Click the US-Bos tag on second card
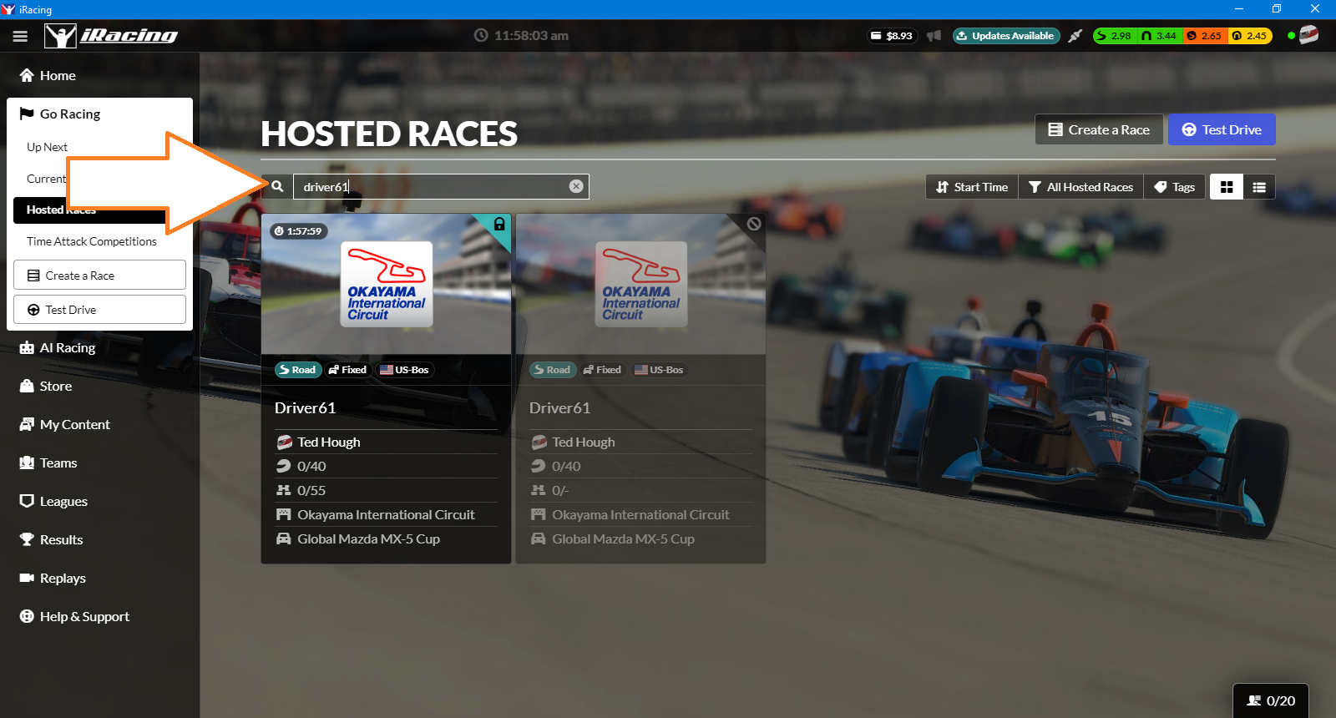Image resolution: width=1336 pixels, height=718 pixels. tap(659, 370)
